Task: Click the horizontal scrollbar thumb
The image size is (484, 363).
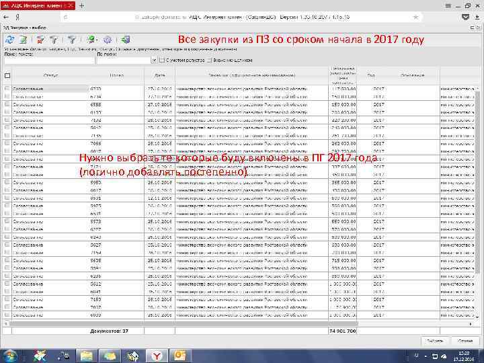Action: point(184,324)
